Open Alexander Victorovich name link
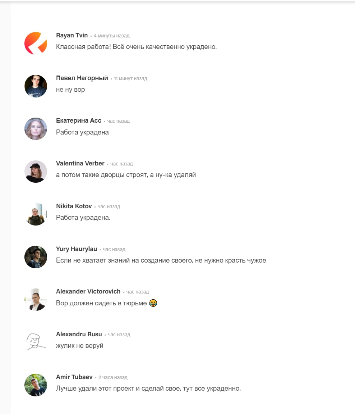This screenshot has height=414, width=355. point(88,291)
